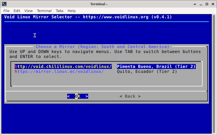Close the Terminal window
This screenshot has height=135, width=217.
[x=213, y=4]
